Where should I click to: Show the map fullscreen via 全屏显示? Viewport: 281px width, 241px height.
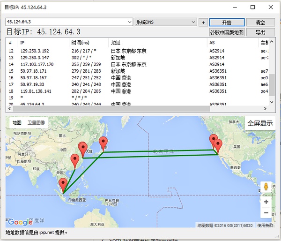point(260,123)
